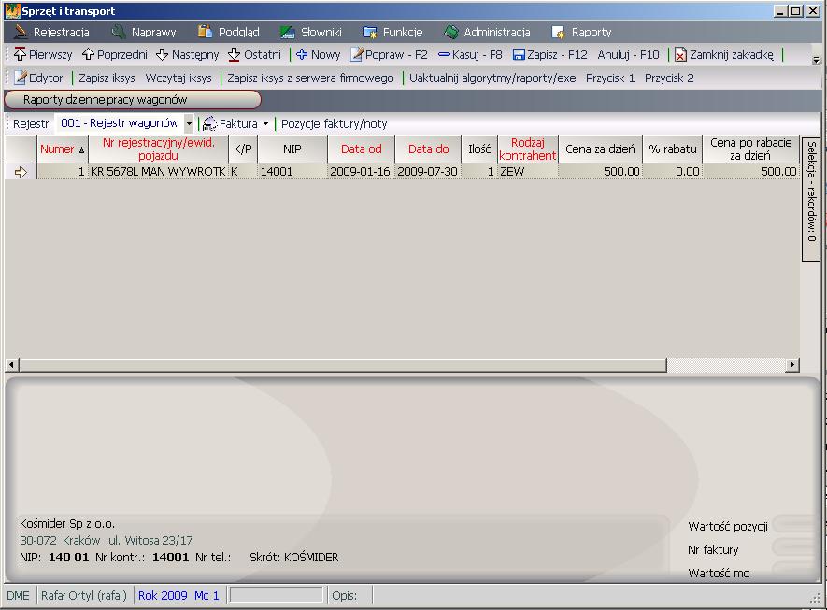Click the Słowniki icon
The height and width of the screenshot is (610, 827).
(x=287, y=32)
